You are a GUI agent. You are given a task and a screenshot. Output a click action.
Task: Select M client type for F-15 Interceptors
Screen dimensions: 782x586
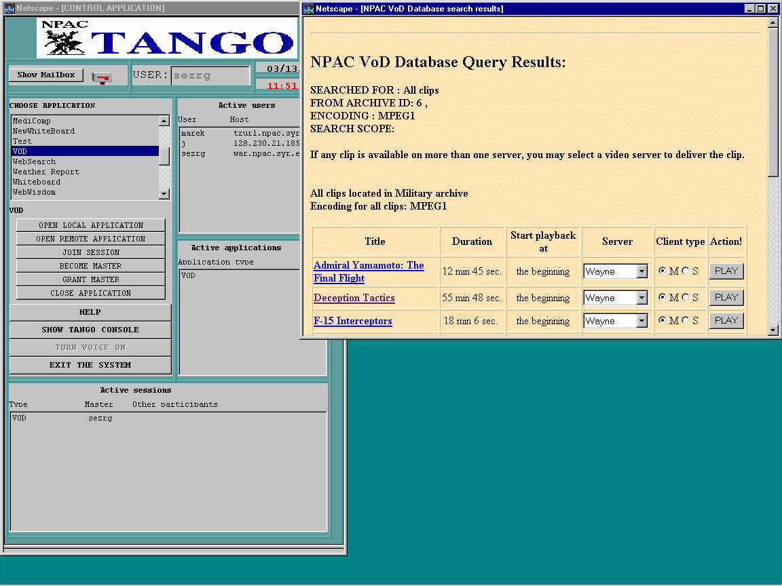click(x=663, y=320)
